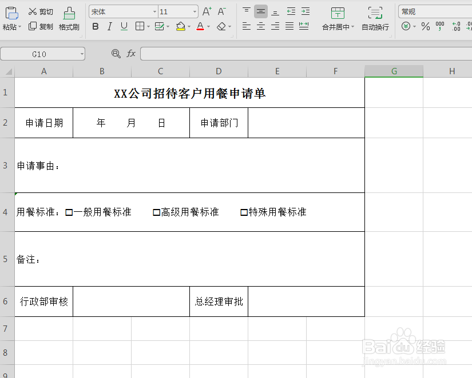Click the 粘贴 (Paste) button

tap(11, 18)
